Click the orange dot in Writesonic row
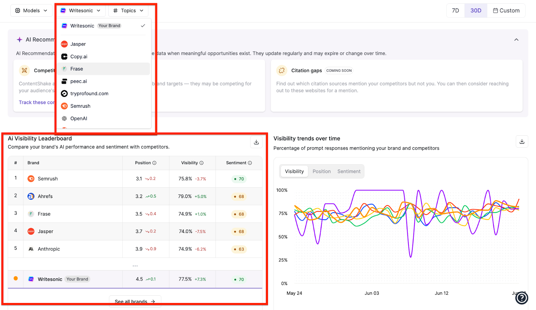The height and width of the screenshot is (310, 536). (15, 279)
